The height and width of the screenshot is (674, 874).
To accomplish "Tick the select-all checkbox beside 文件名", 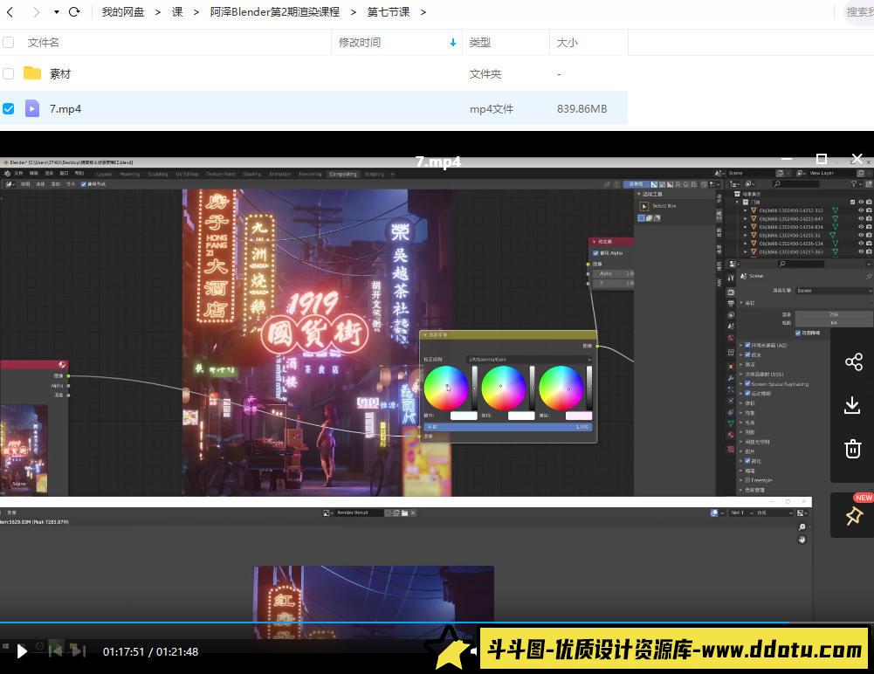I will click(x=9, y=43).
